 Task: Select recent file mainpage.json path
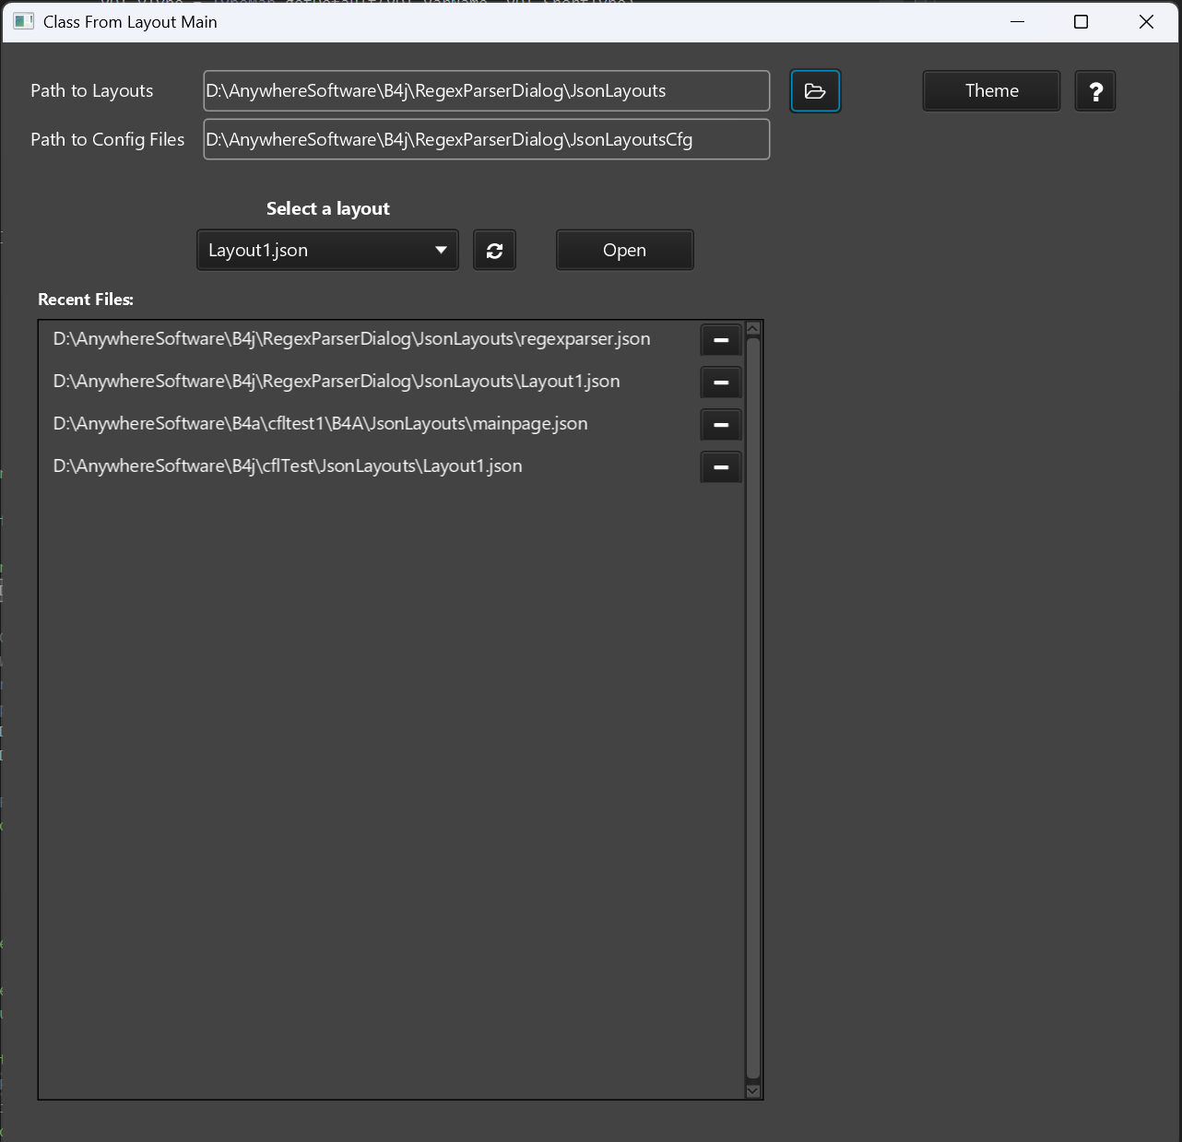coord(320,424)
